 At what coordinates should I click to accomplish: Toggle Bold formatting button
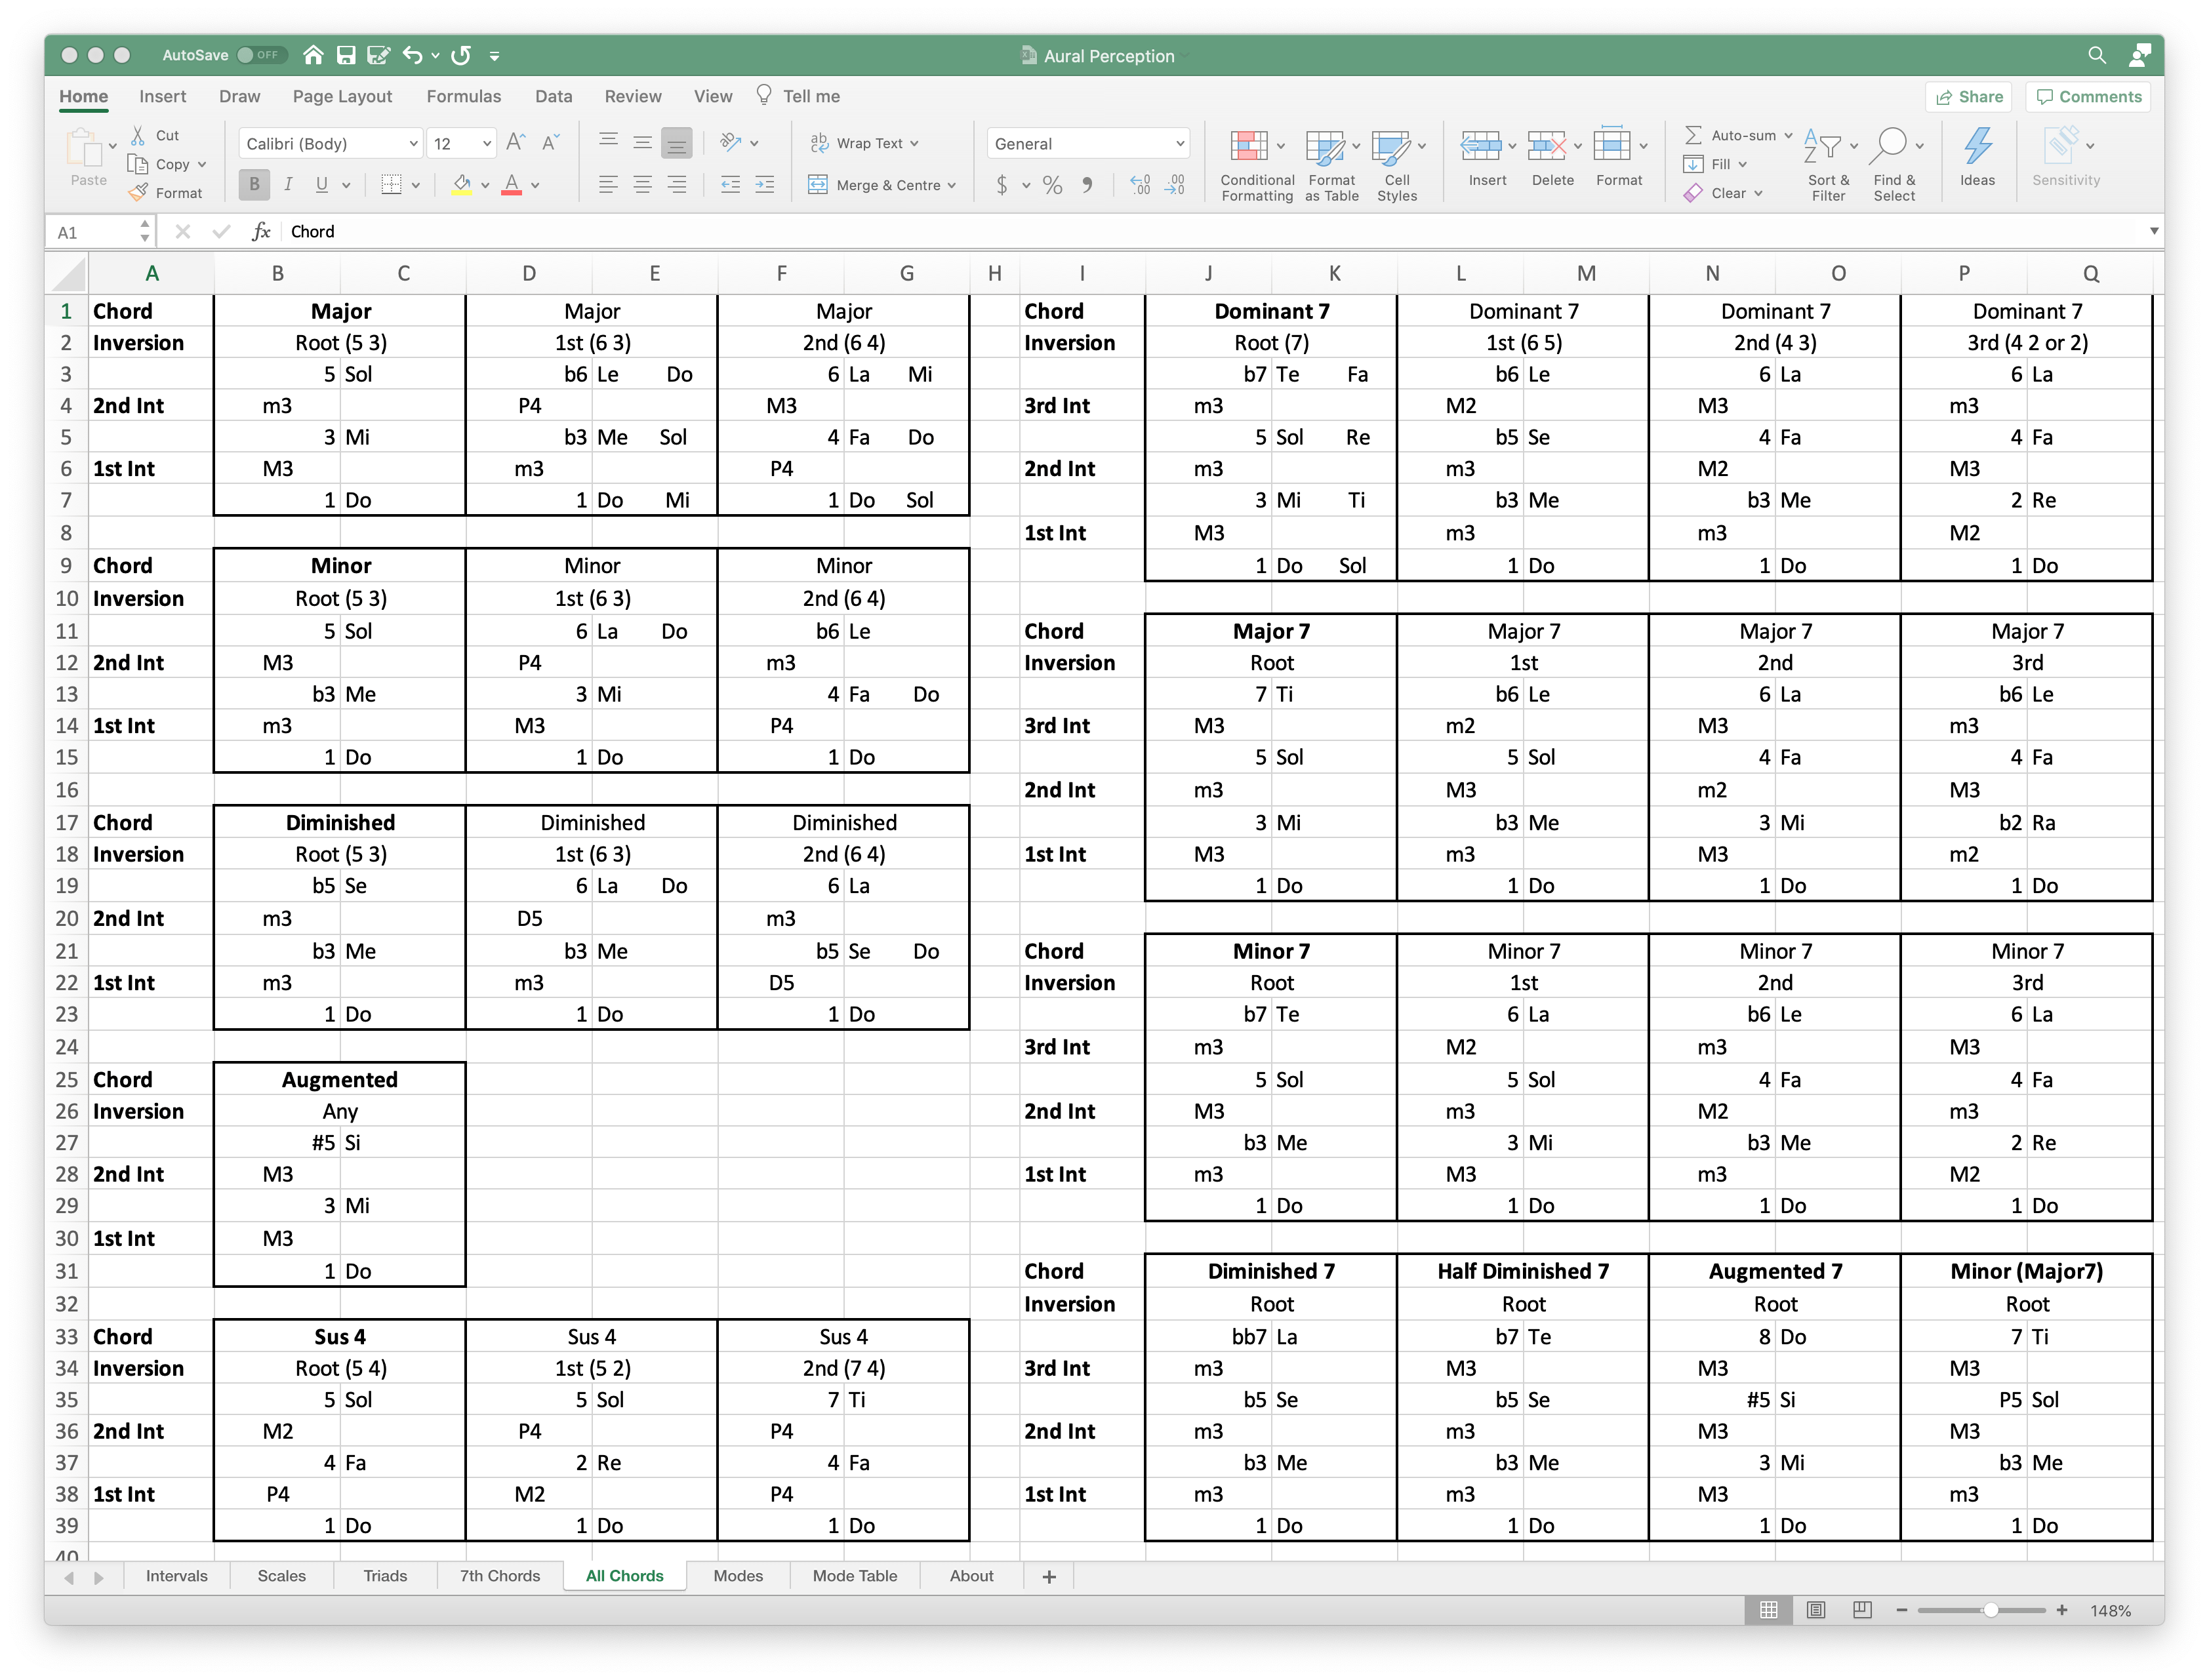tap(254, 185)
